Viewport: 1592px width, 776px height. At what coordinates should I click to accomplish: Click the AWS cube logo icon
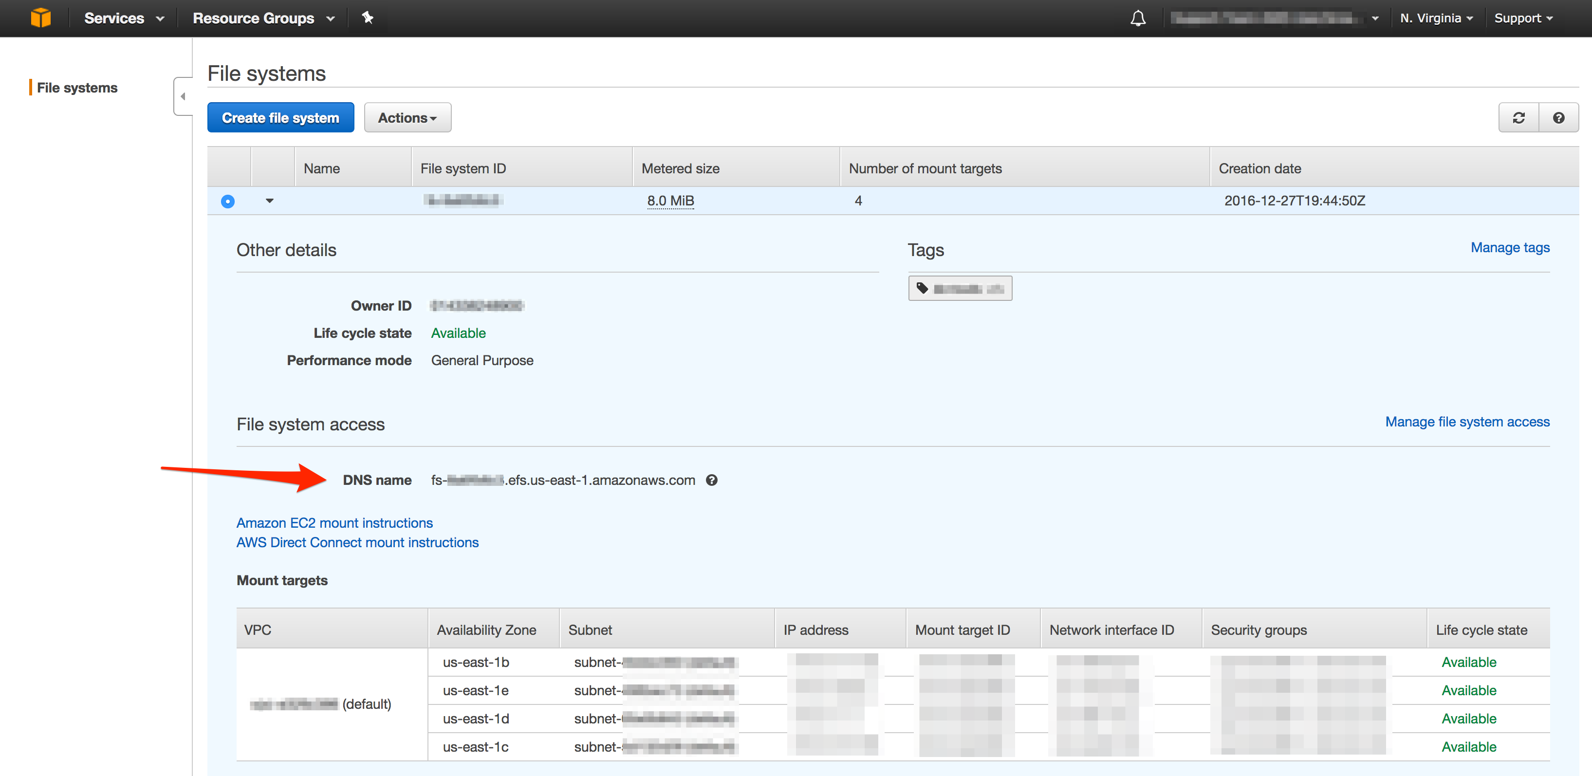coord(41,18)
